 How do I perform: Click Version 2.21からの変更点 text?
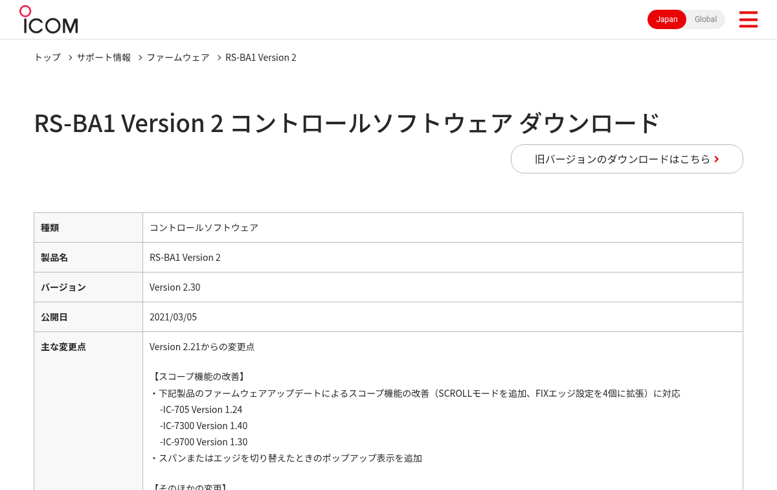point(202,347)
